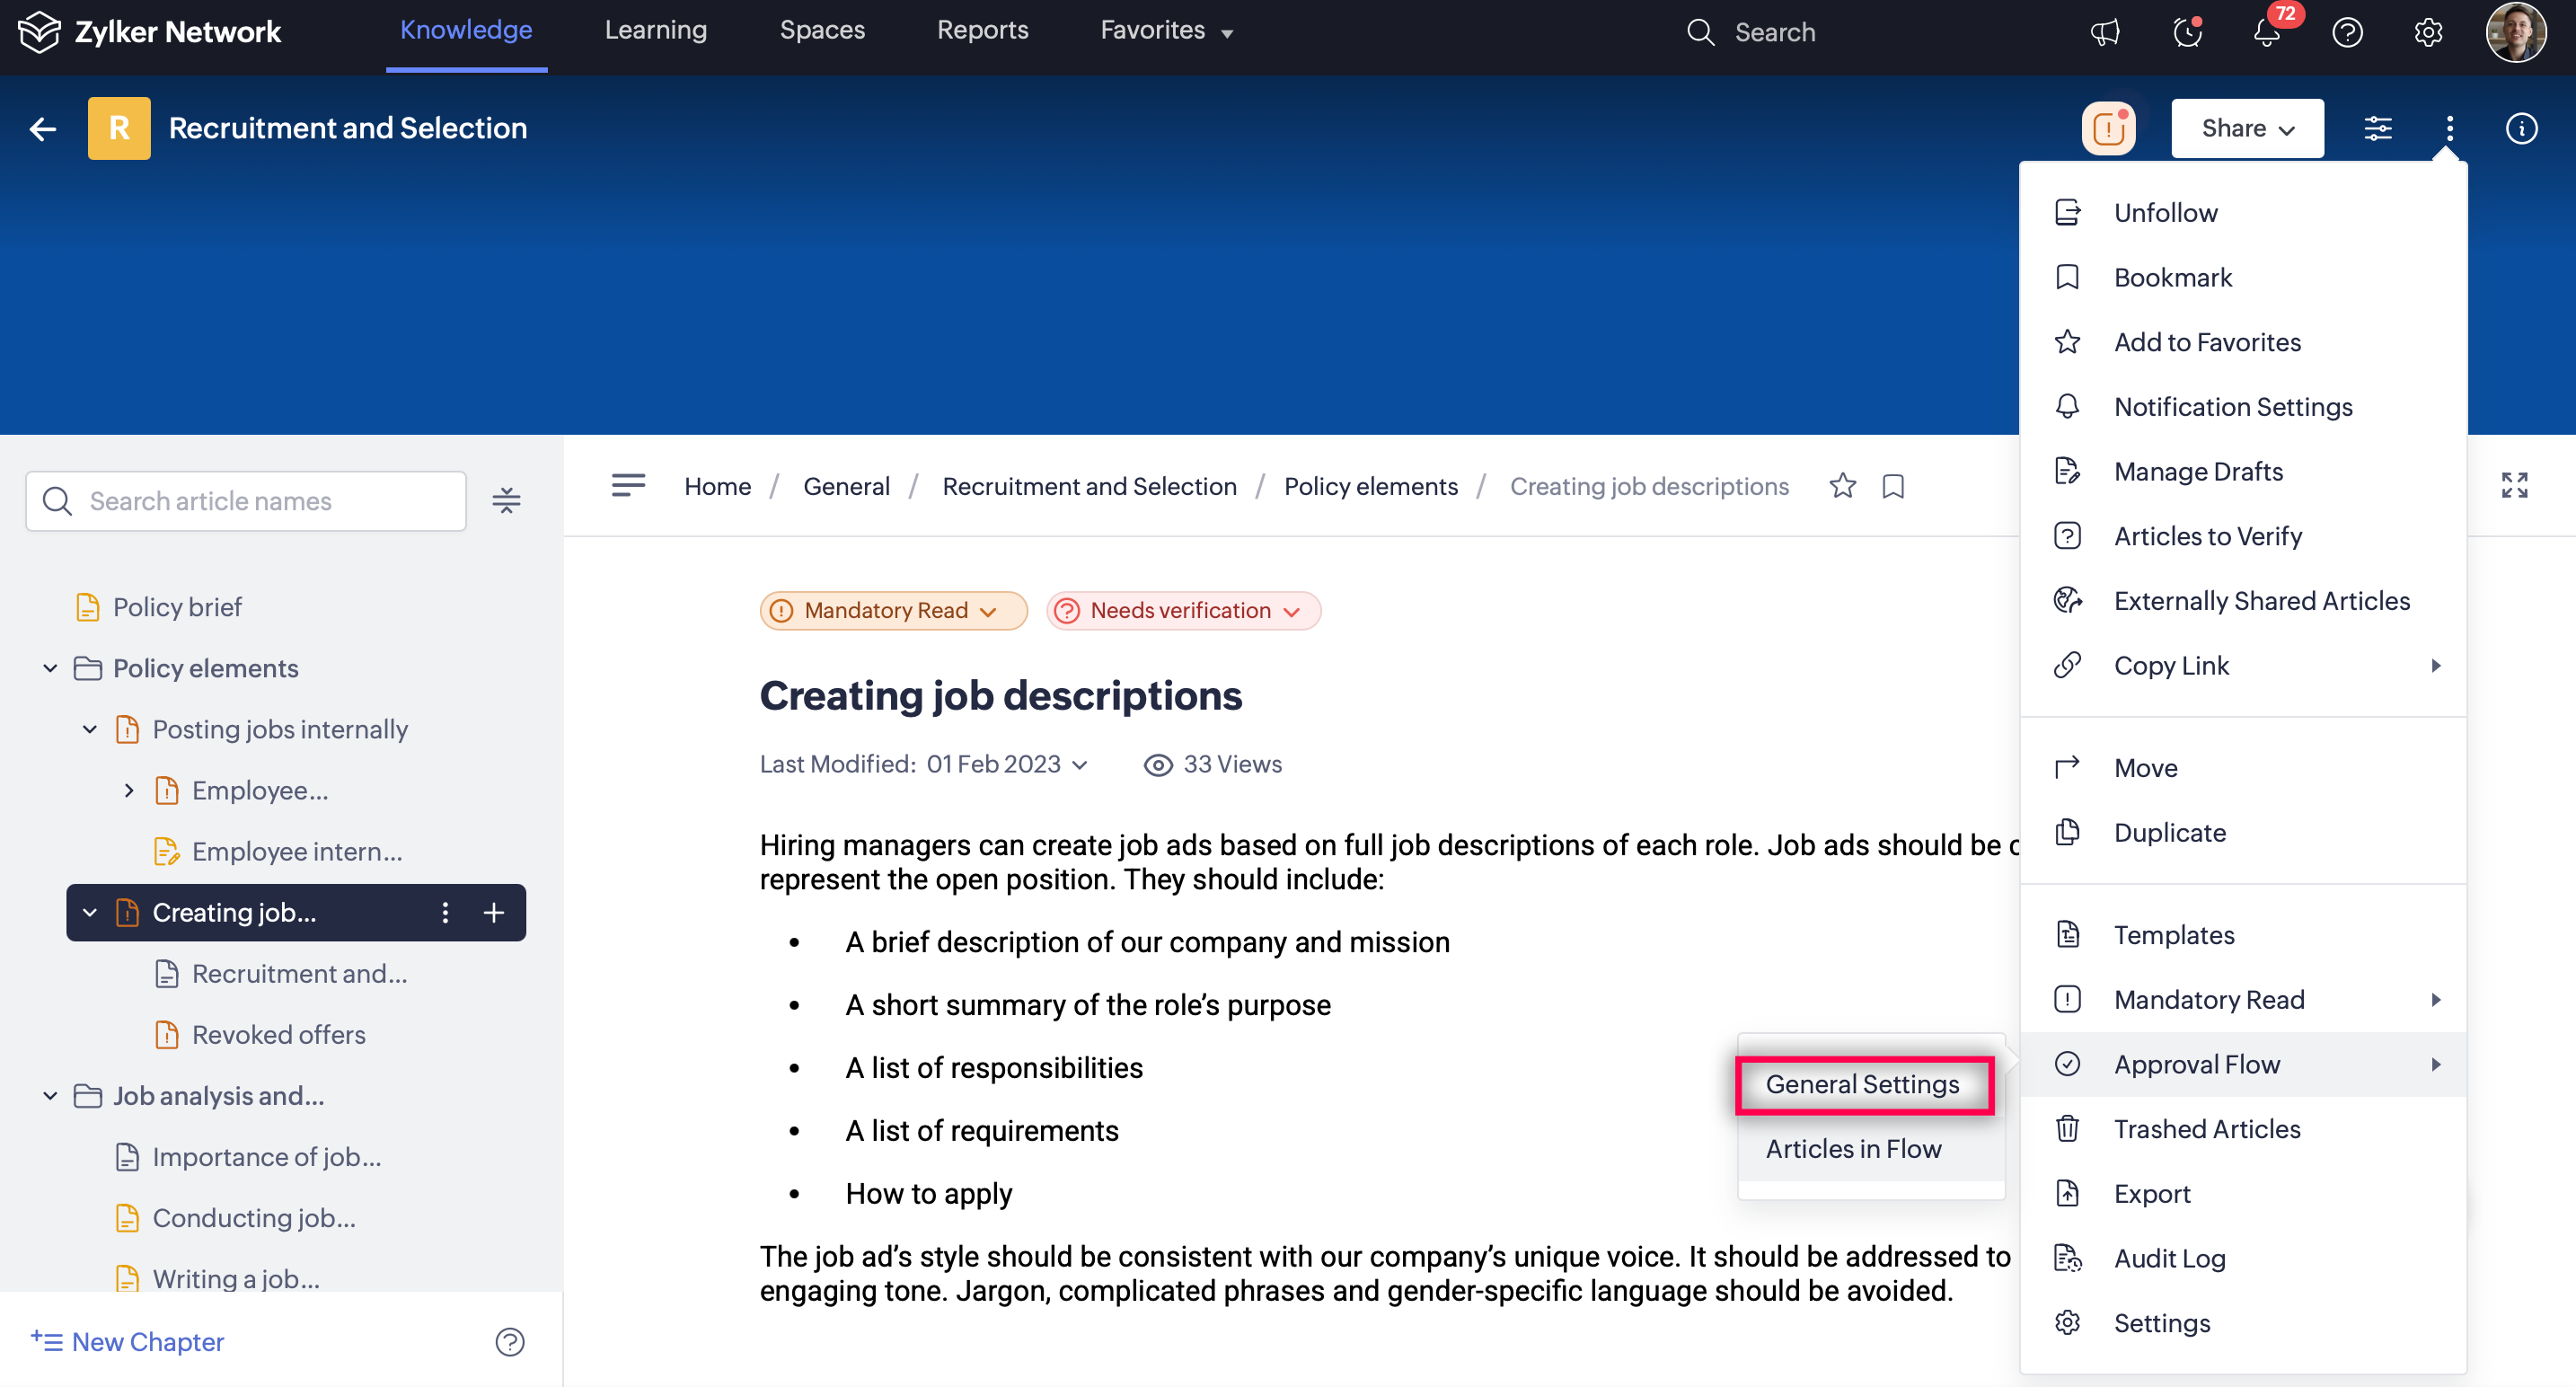Image resolution: width=2576 pixels, height=1387 pixels.
Task: Open the Needs verification dropdown
Action: click(x=1183, y=610)
